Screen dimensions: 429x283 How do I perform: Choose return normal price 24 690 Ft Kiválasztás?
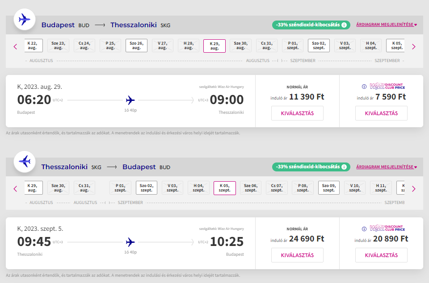(297, 255)
